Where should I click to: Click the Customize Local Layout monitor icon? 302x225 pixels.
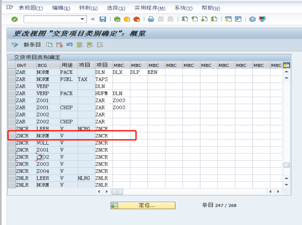(x=262, y=19)
